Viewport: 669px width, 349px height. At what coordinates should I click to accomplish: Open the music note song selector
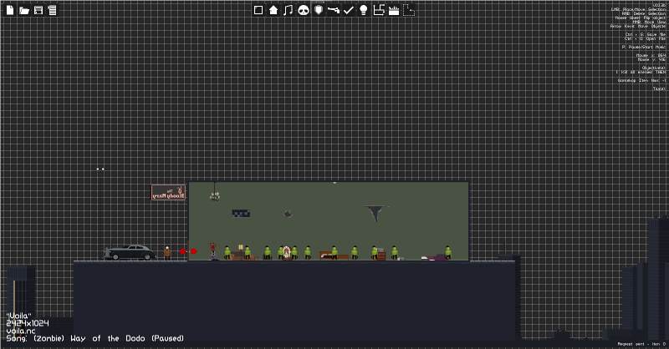289,10
